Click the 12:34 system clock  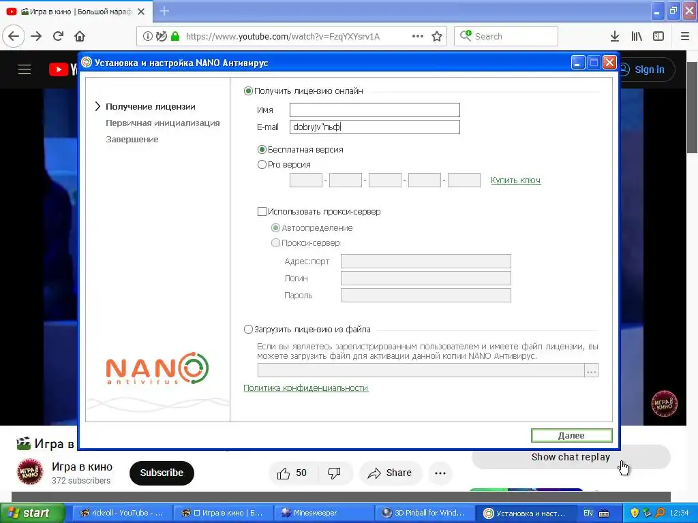[x=680, y=513]
